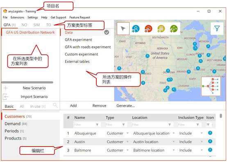Select the All tables tab
227x162 pixels.
pyautogui.click(x=22, y=107)
